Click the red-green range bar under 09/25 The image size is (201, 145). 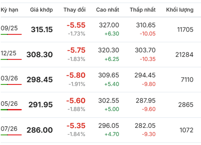(11, 35)
